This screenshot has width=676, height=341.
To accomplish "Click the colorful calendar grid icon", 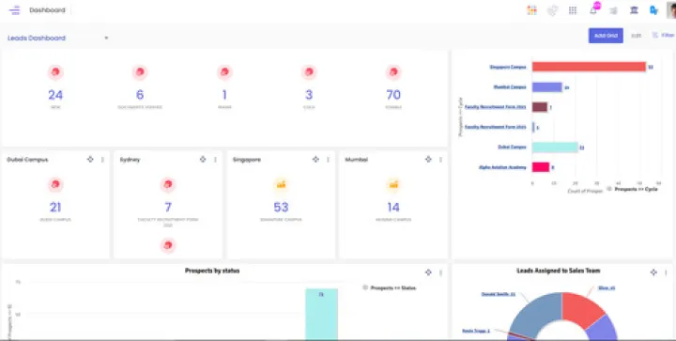I will coord(531,10).
